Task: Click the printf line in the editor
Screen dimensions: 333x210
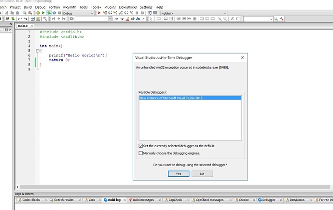Action: tap(78, 55)
